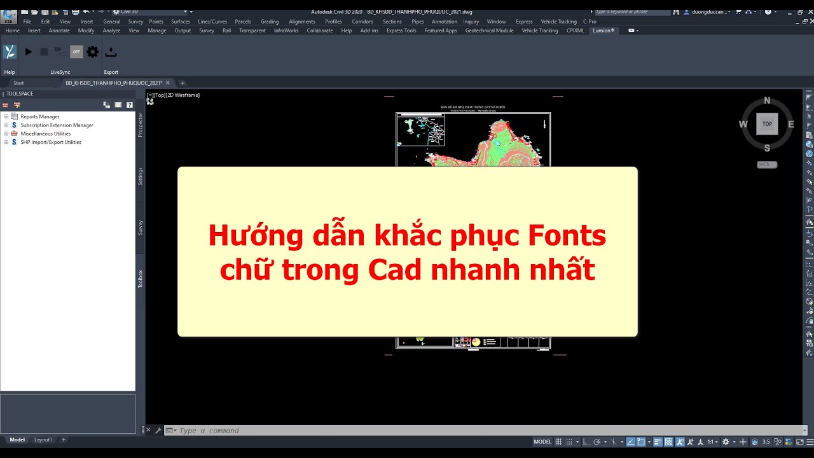Toggle lineweight display in status bar
The height and width of the screenshot is (458, 814).
pyautogui.click(x=658, y=441)
